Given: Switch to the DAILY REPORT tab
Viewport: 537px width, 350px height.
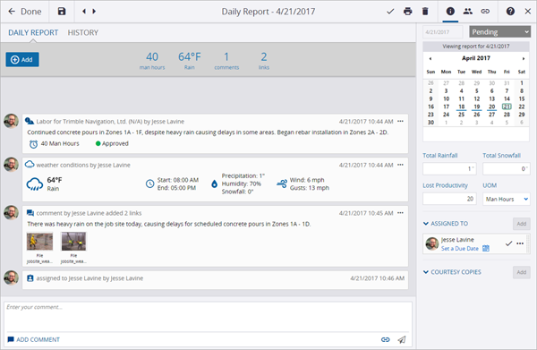Looking at the screenshot, I should (33, 32).
